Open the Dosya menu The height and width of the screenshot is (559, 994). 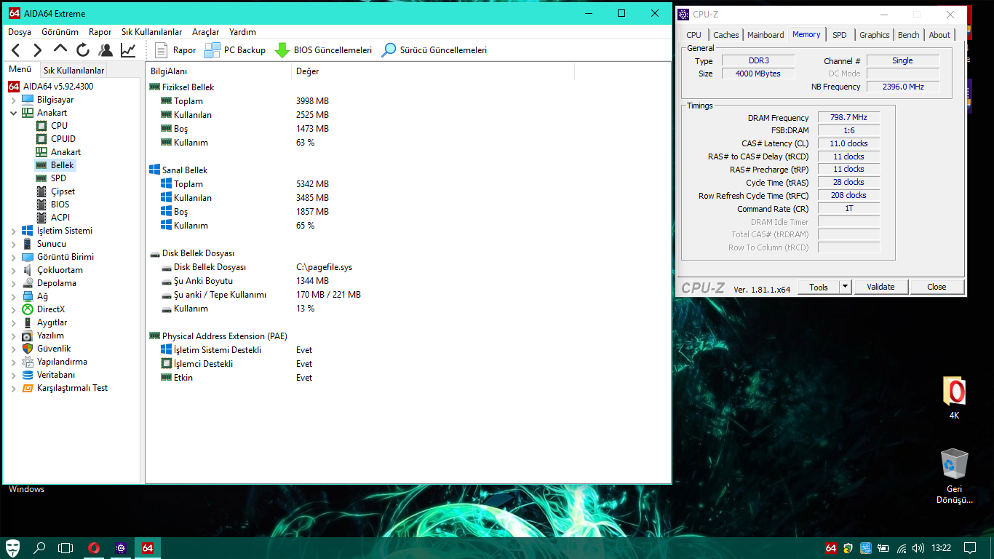point(20,32)
